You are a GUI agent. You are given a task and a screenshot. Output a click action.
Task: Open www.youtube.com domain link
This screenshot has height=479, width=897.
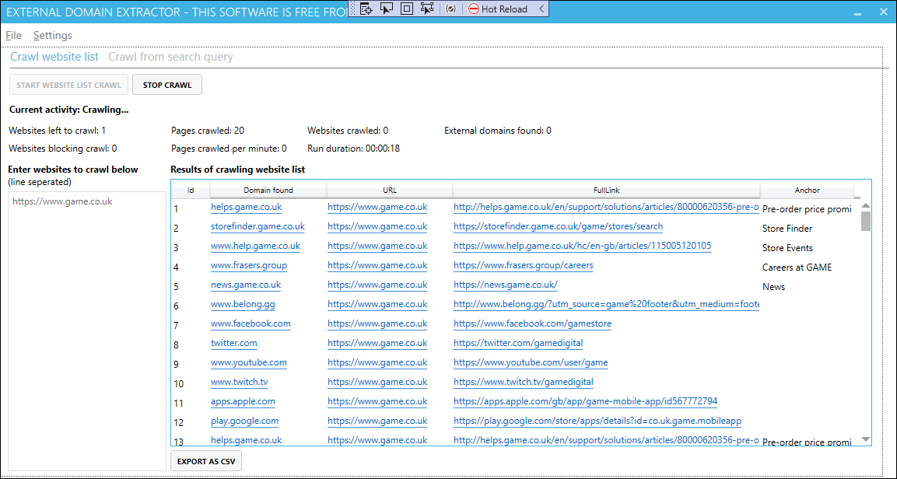click(x=249, y=362)
